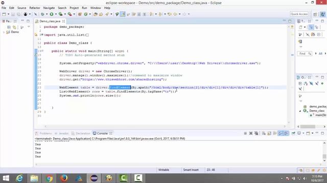Open the Run button dropdown arrow

56,14
